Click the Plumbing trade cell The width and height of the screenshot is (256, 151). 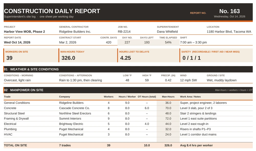10,129
